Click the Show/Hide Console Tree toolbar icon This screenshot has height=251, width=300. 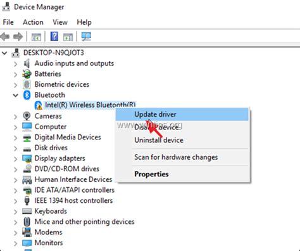[36, 37]
